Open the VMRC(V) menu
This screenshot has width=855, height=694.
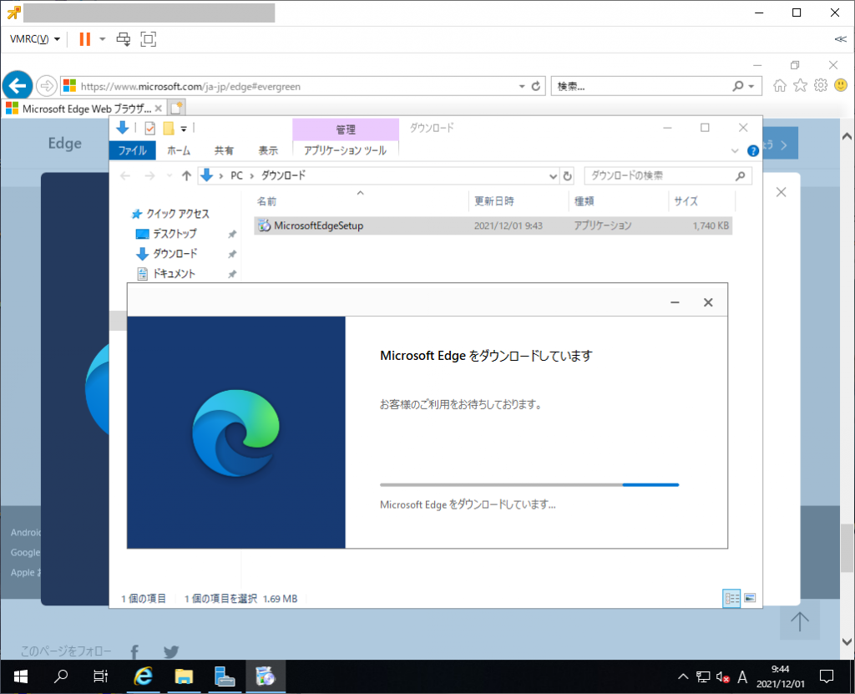(35, 39)
